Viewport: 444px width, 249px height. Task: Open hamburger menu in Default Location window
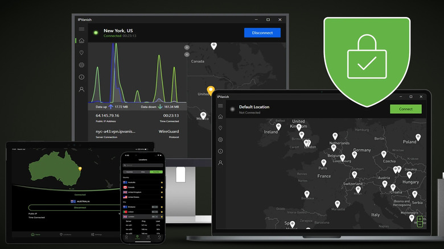[220, 106]
